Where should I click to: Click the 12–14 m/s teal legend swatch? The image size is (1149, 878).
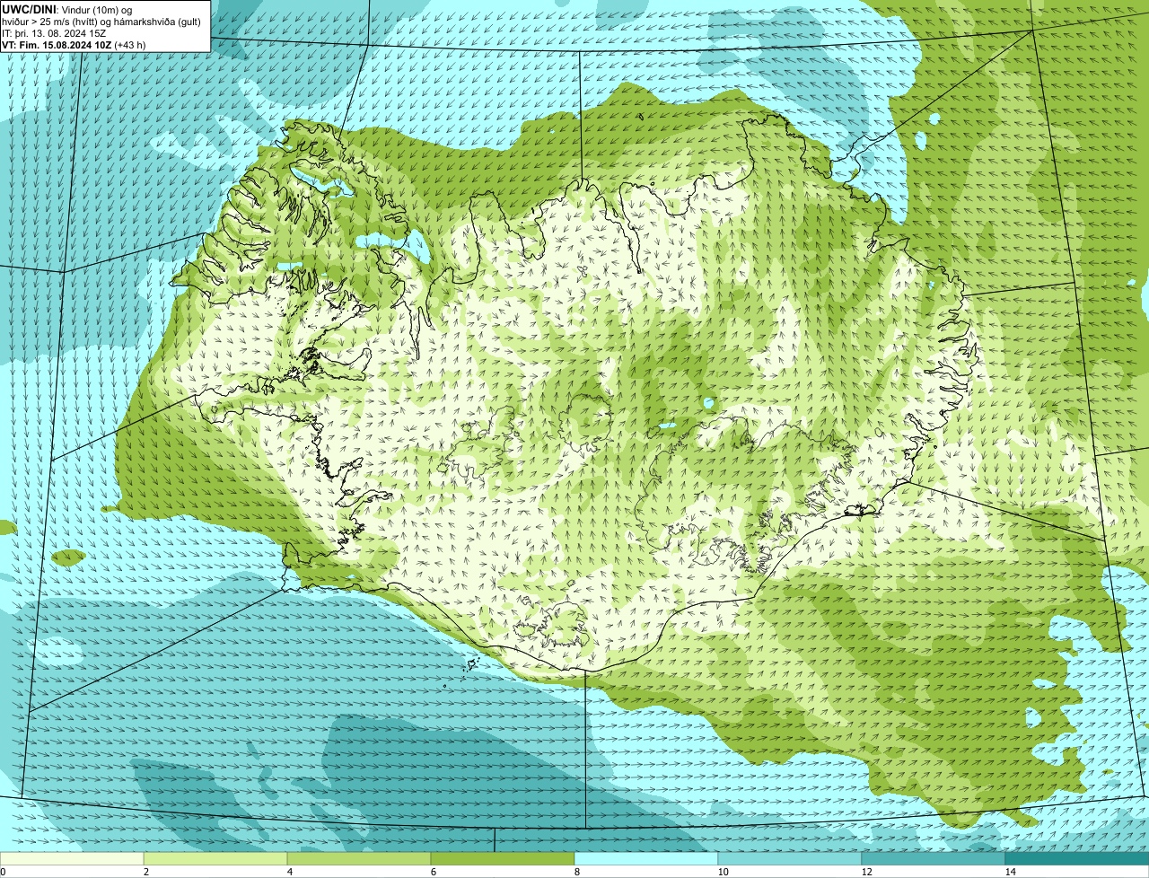(x=934, y=859)
